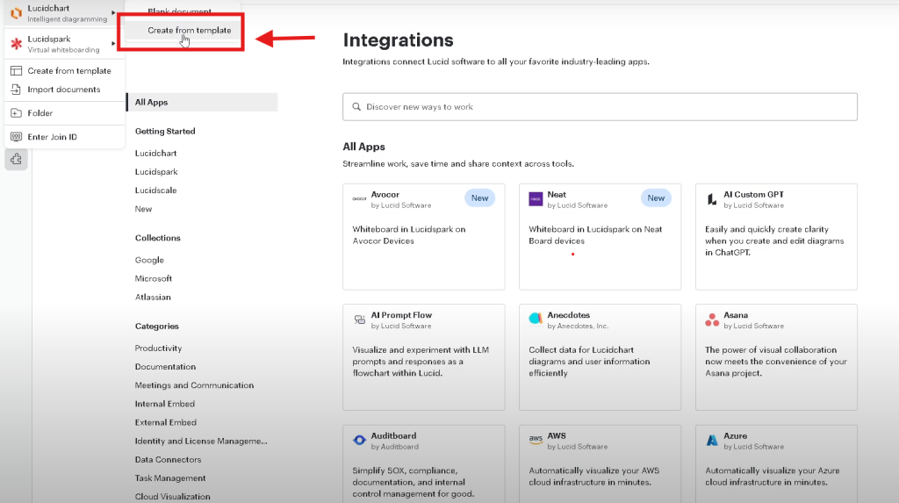Select Create from template in the submenu

click(190, 31)
